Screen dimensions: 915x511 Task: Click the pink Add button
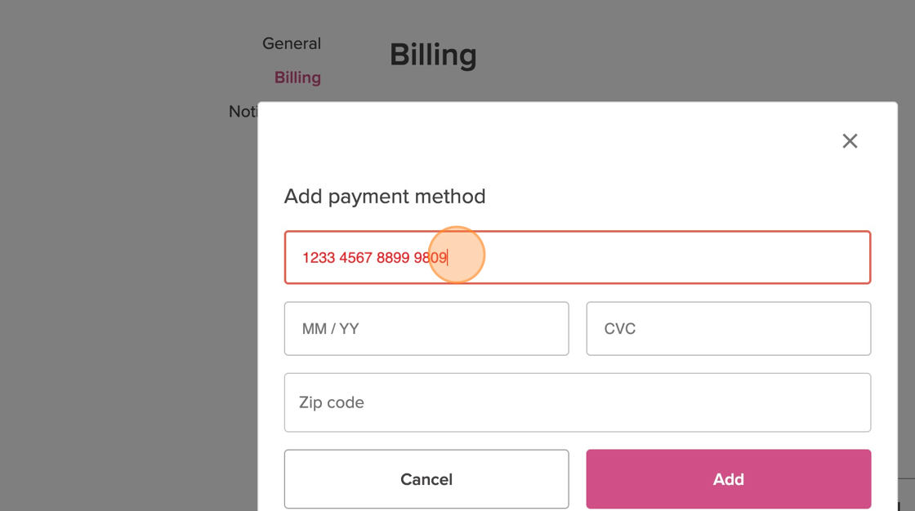[x=728, y=479]
